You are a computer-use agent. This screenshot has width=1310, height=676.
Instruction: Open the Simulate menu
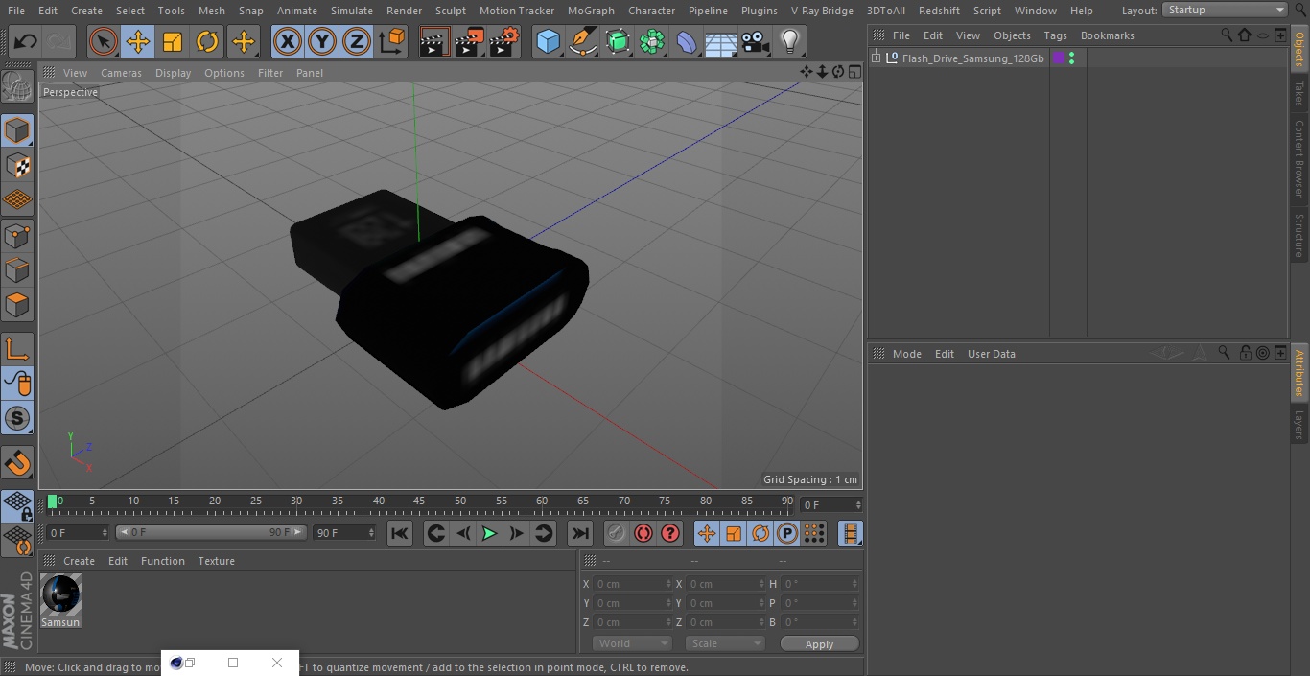[351, 11]
